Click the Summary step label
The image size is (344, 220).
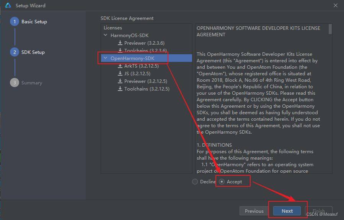click(32, 83)
